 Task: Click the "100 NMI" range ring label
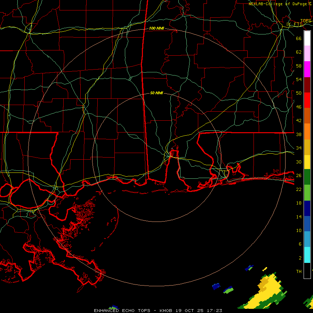click(x=156, y=29)
